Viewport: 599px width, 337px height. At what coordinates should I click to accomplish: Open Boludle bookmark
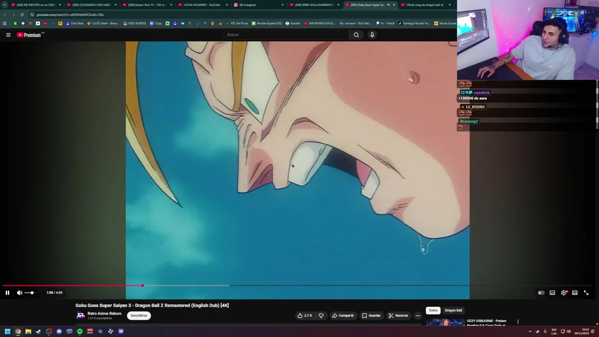(x=292, y=23)
